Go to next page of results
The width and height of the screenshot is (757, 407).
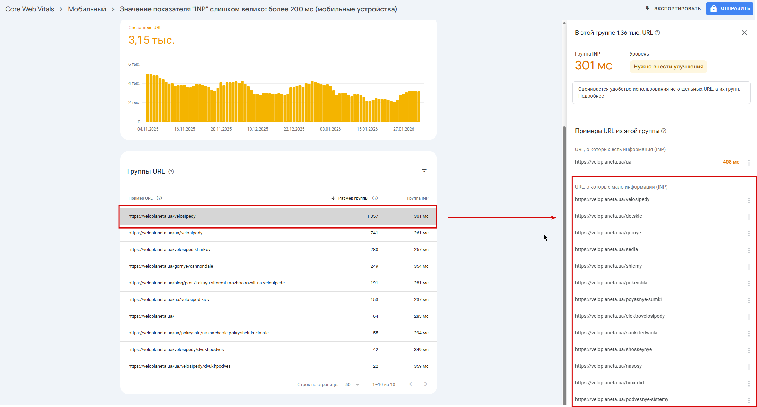[x=426, y=384]
